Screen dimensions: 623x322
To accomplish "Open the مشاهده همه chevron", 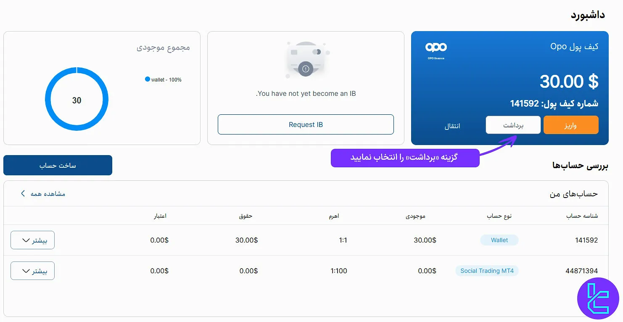I will tap(23, 193).
